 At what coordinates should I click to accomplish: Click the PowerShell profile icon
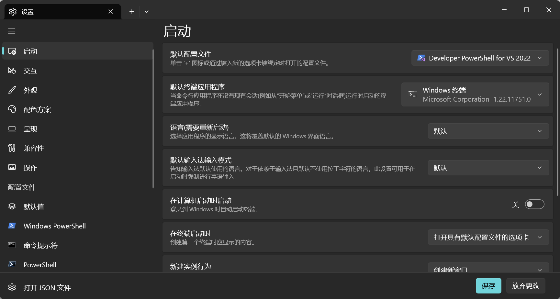click(x=12, y=265)
